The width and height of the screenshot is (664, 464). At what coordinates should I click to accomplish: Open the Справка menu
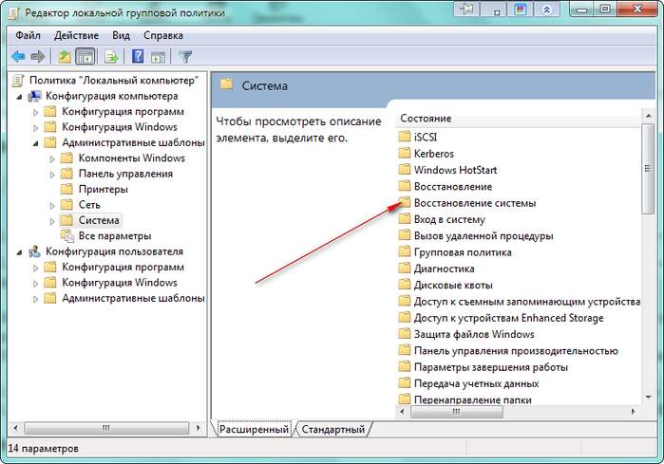(163, 35)
